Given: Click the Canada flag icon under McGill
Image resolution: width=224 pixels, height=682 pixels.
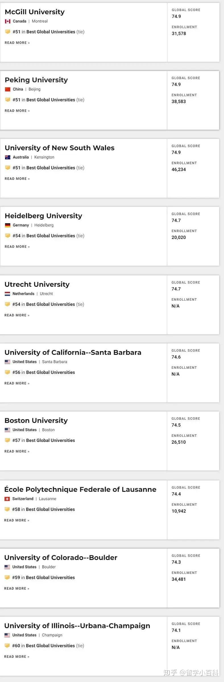Looking at the screenshot, I should click(x=8, y=21).
